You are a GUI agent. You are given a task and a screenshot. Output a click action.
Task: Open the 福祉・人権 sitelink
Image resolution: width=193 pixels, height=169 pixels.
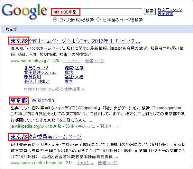tap(74, 77)
